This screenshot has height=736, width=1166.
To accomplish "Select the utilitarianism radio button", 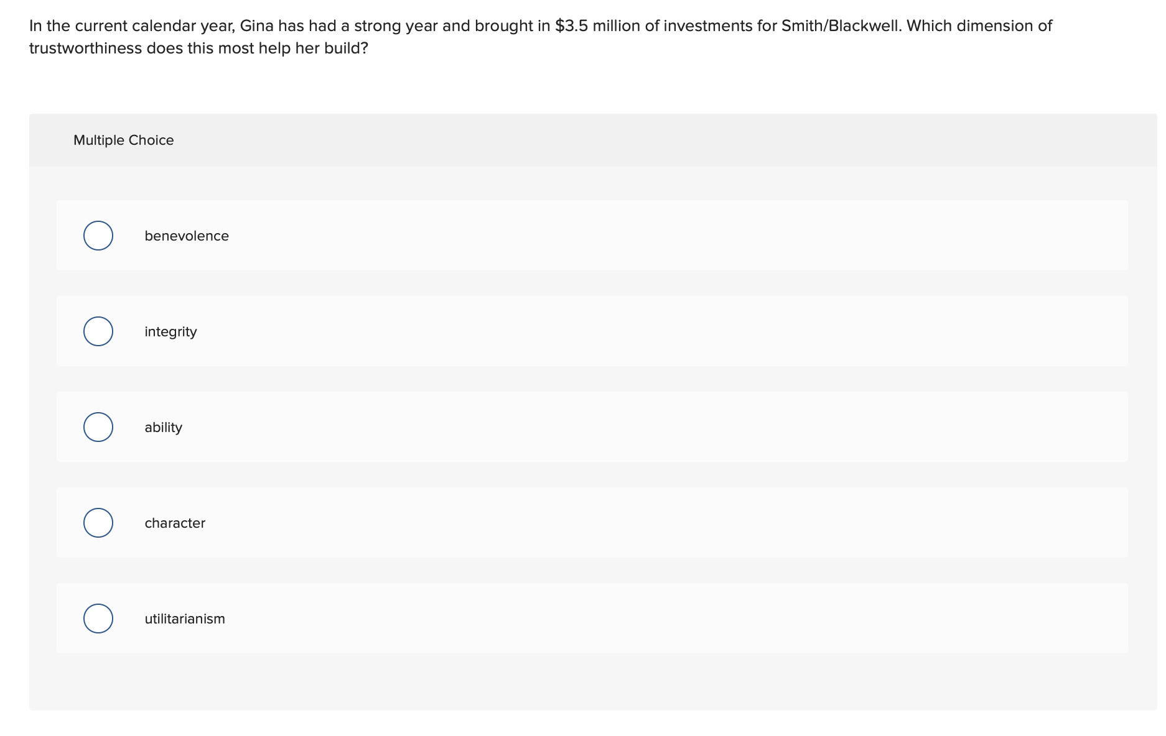I will click(98, 619).
